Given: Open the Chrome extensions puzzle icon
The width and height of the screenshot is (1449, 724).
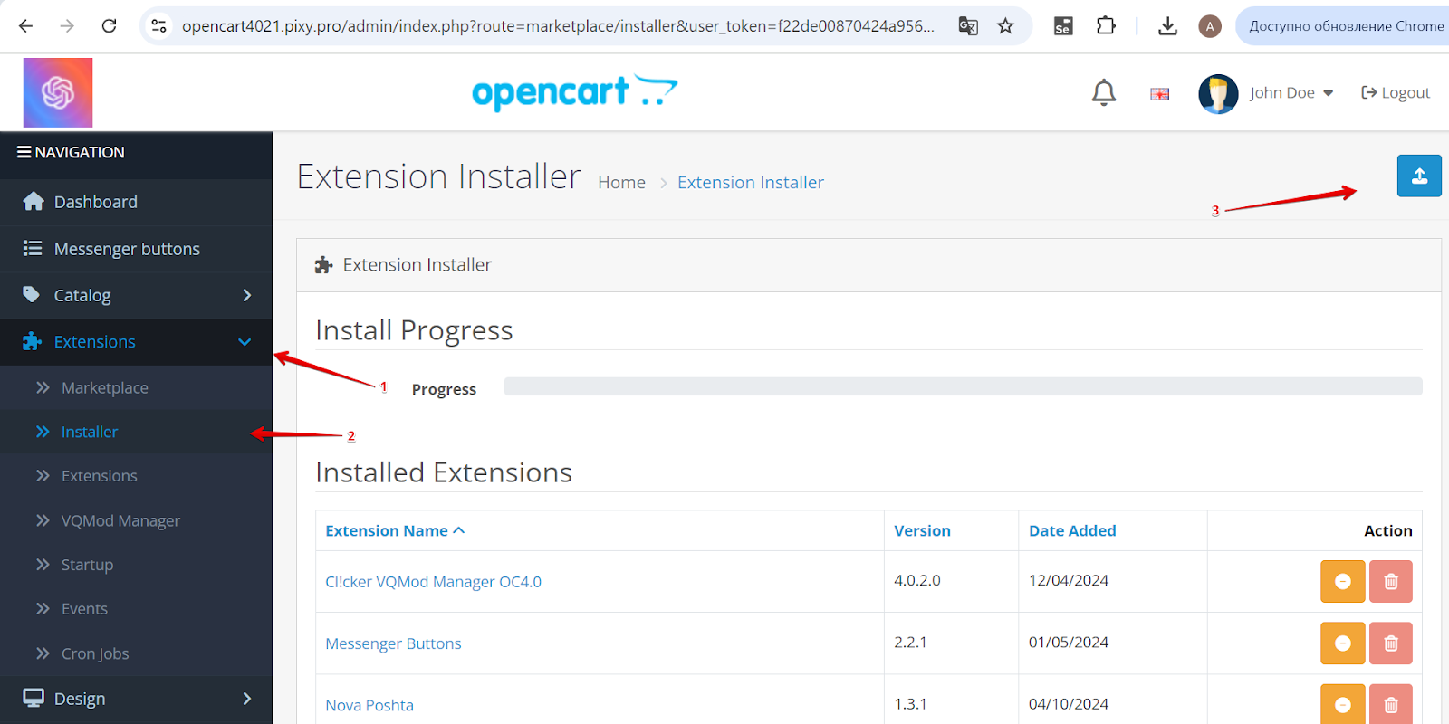Looking at the screenshot, I should point(1106,25).
